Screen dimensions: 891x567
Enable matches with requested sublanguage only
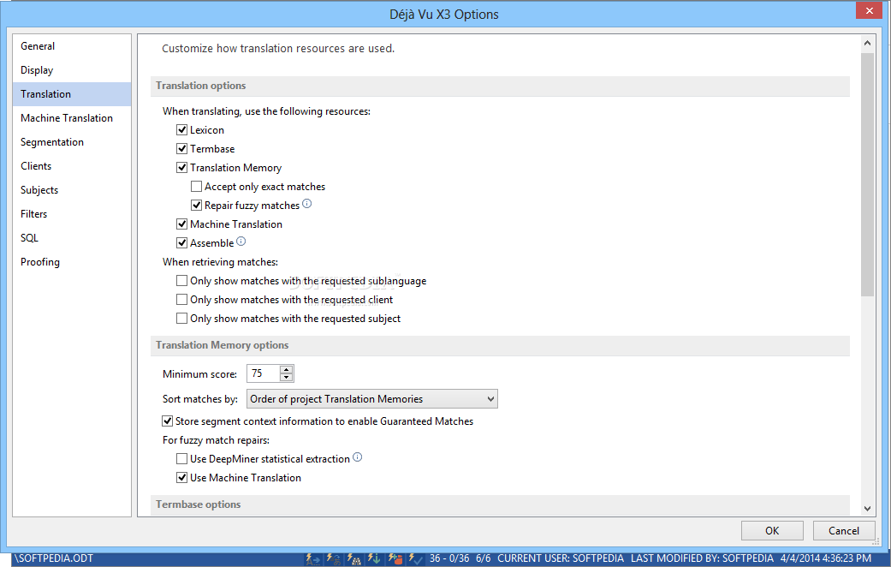coord(181,280)
